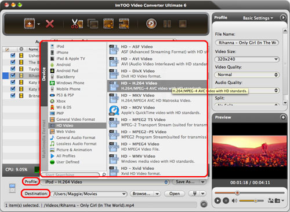The height and width of the screenshot is (212, 290).
Task: Toggle checkbox for the second Katy file row
Action: coord(13,89)
